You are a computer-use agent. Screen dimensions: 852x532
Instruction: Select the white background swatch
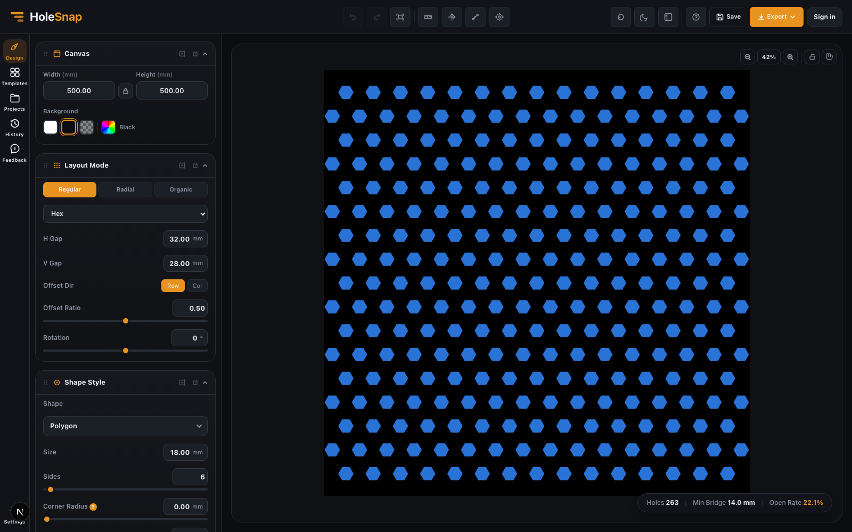(x=51, y=127)
